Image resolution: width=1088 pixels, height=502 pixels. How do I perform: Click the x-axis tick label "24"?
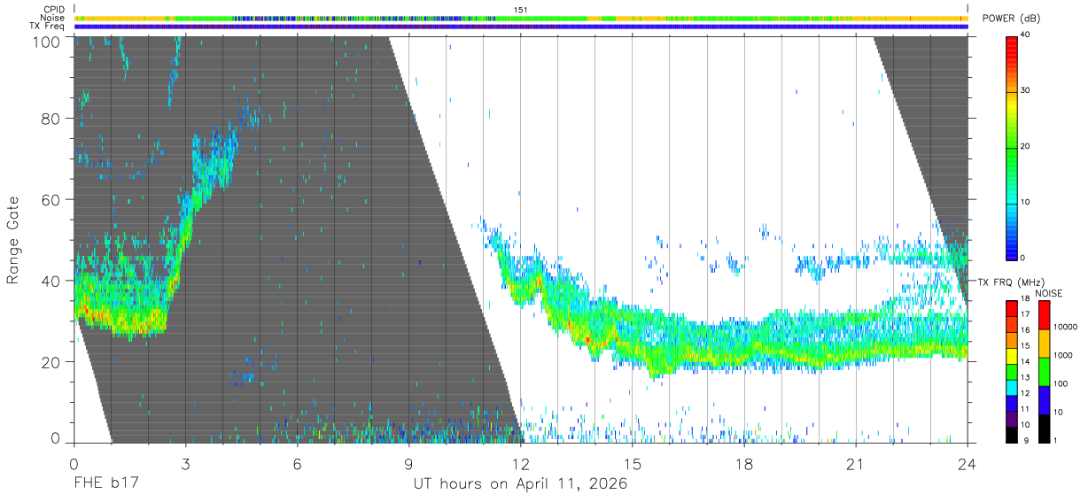pyautogui.click(x=968, y=464)
